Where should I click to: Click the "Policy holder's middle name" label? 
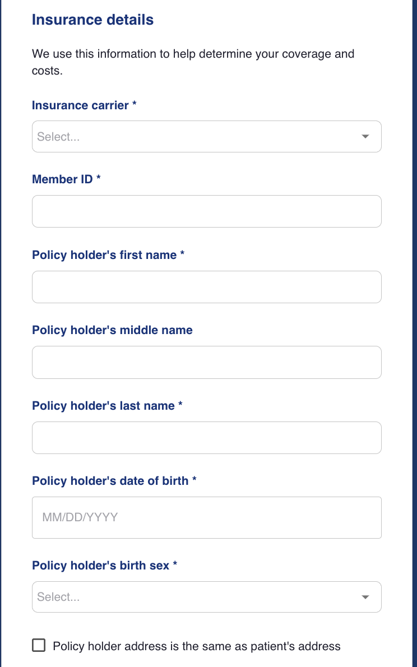112,330
